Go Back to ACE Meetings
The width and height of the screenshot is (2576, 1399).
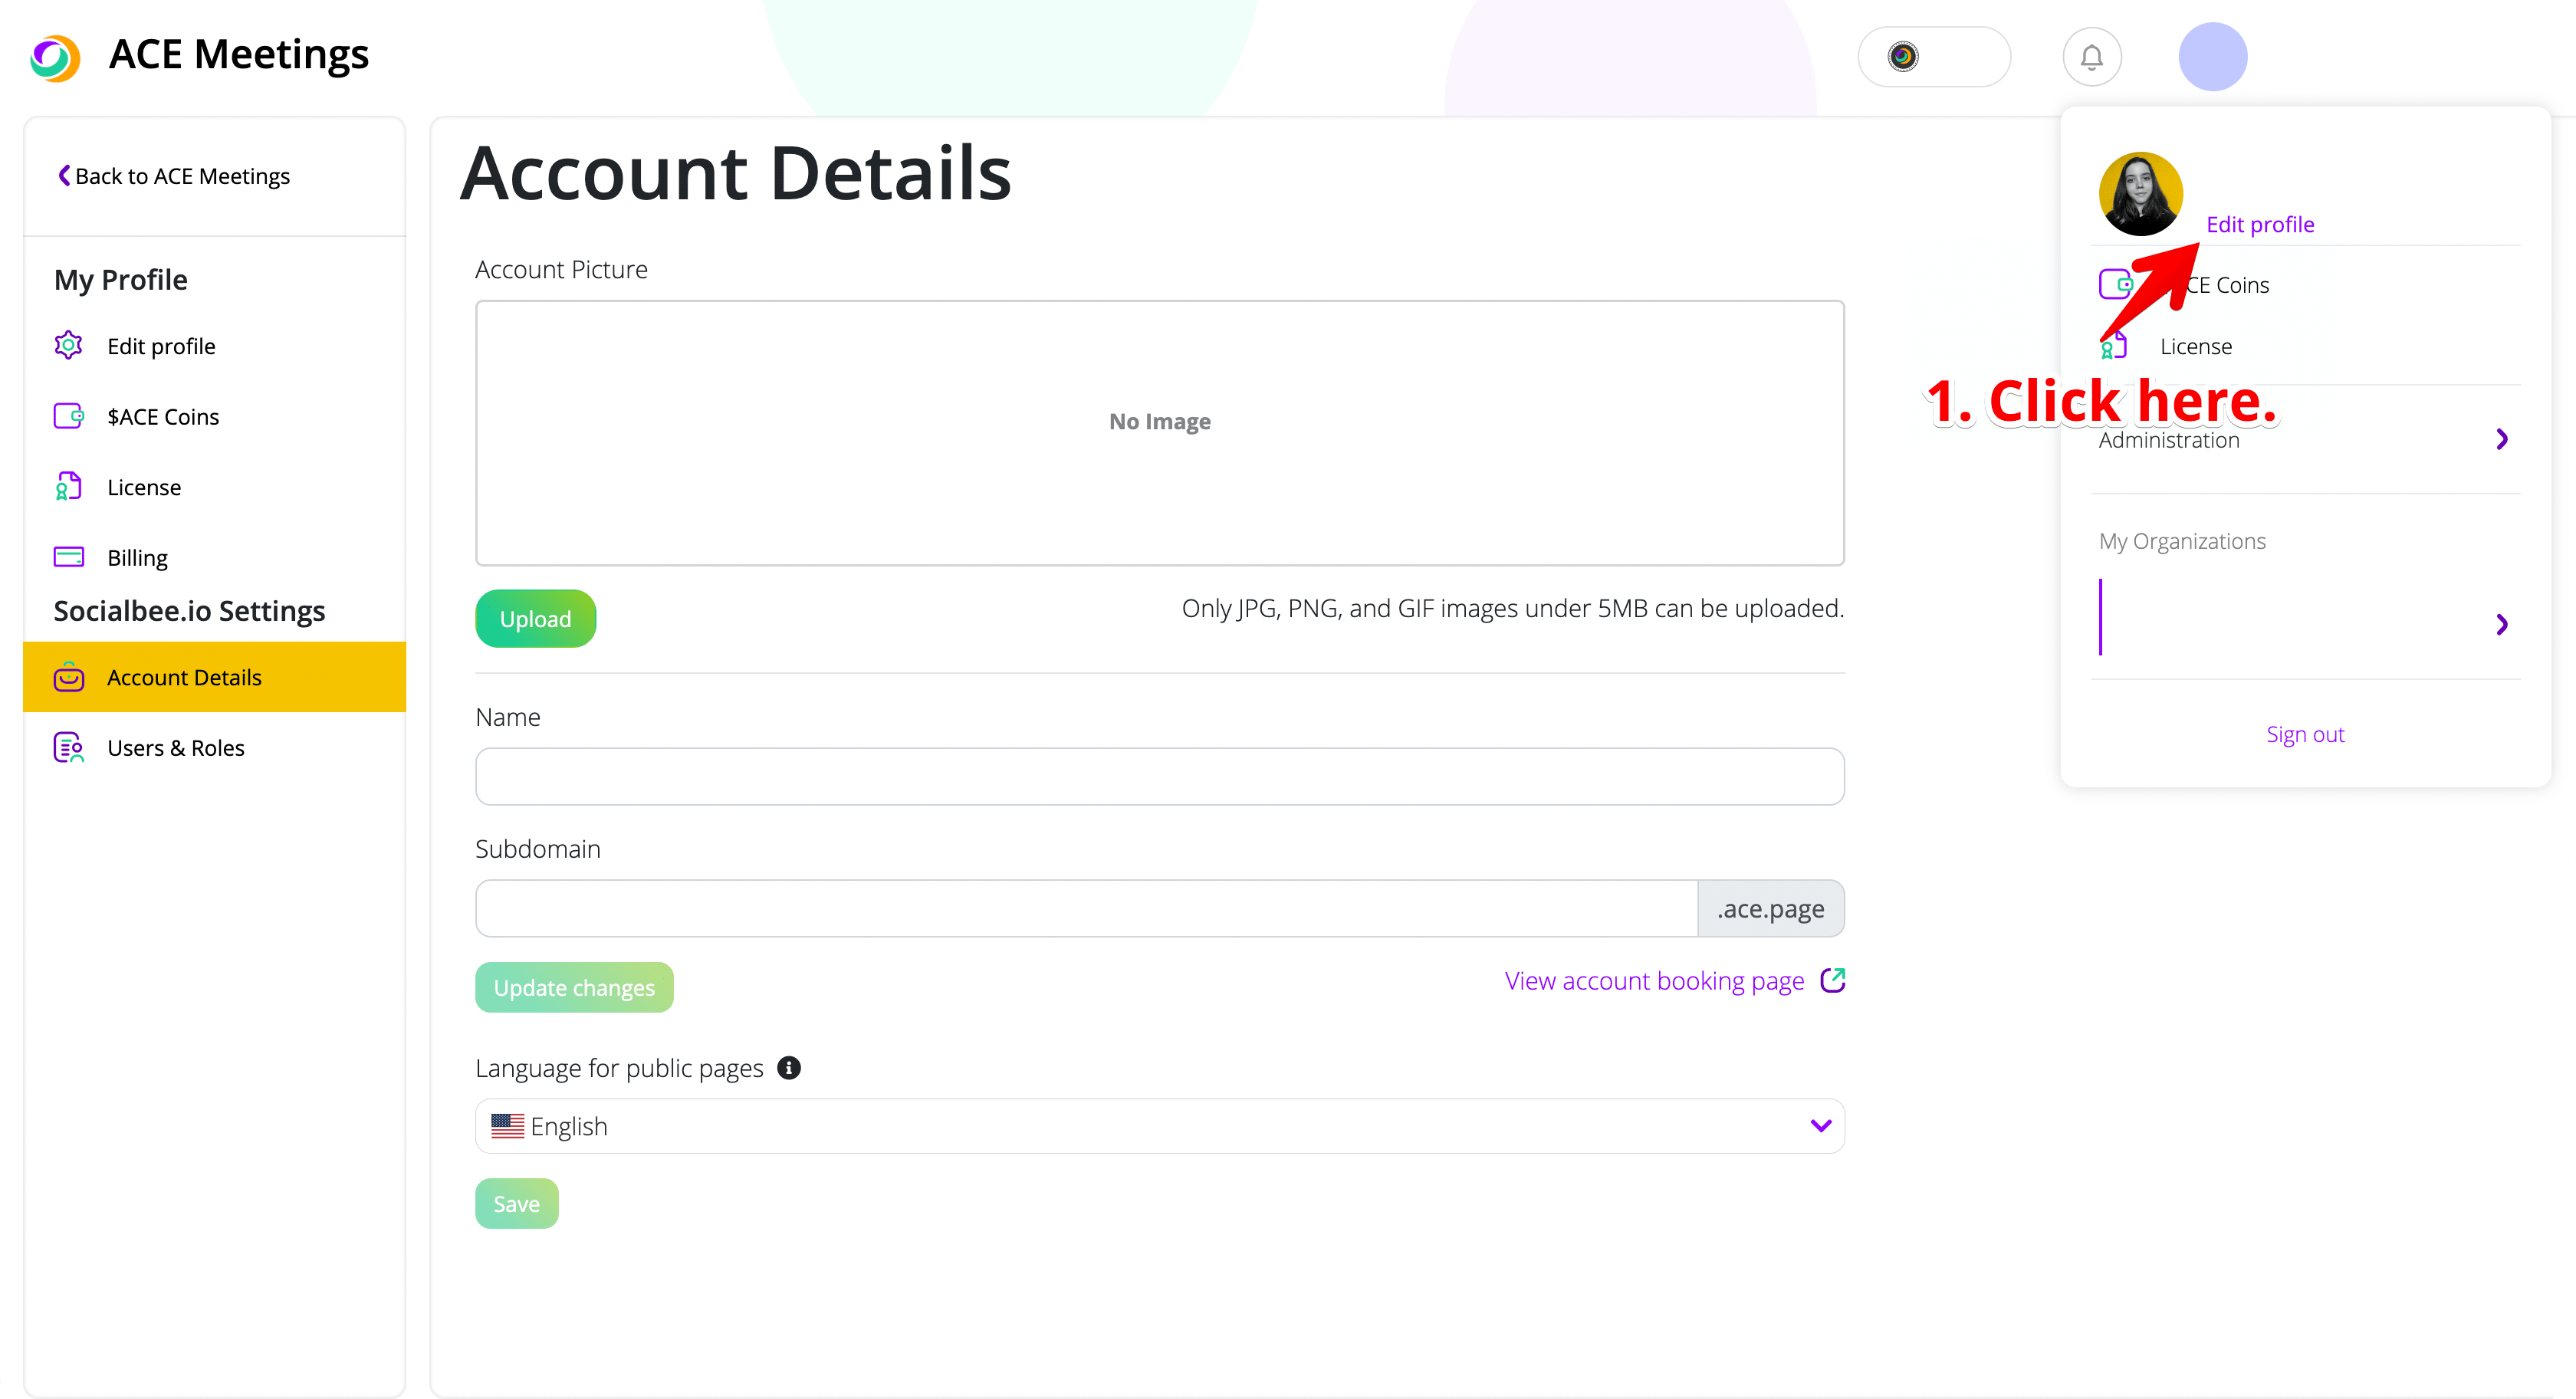point(174,176)
